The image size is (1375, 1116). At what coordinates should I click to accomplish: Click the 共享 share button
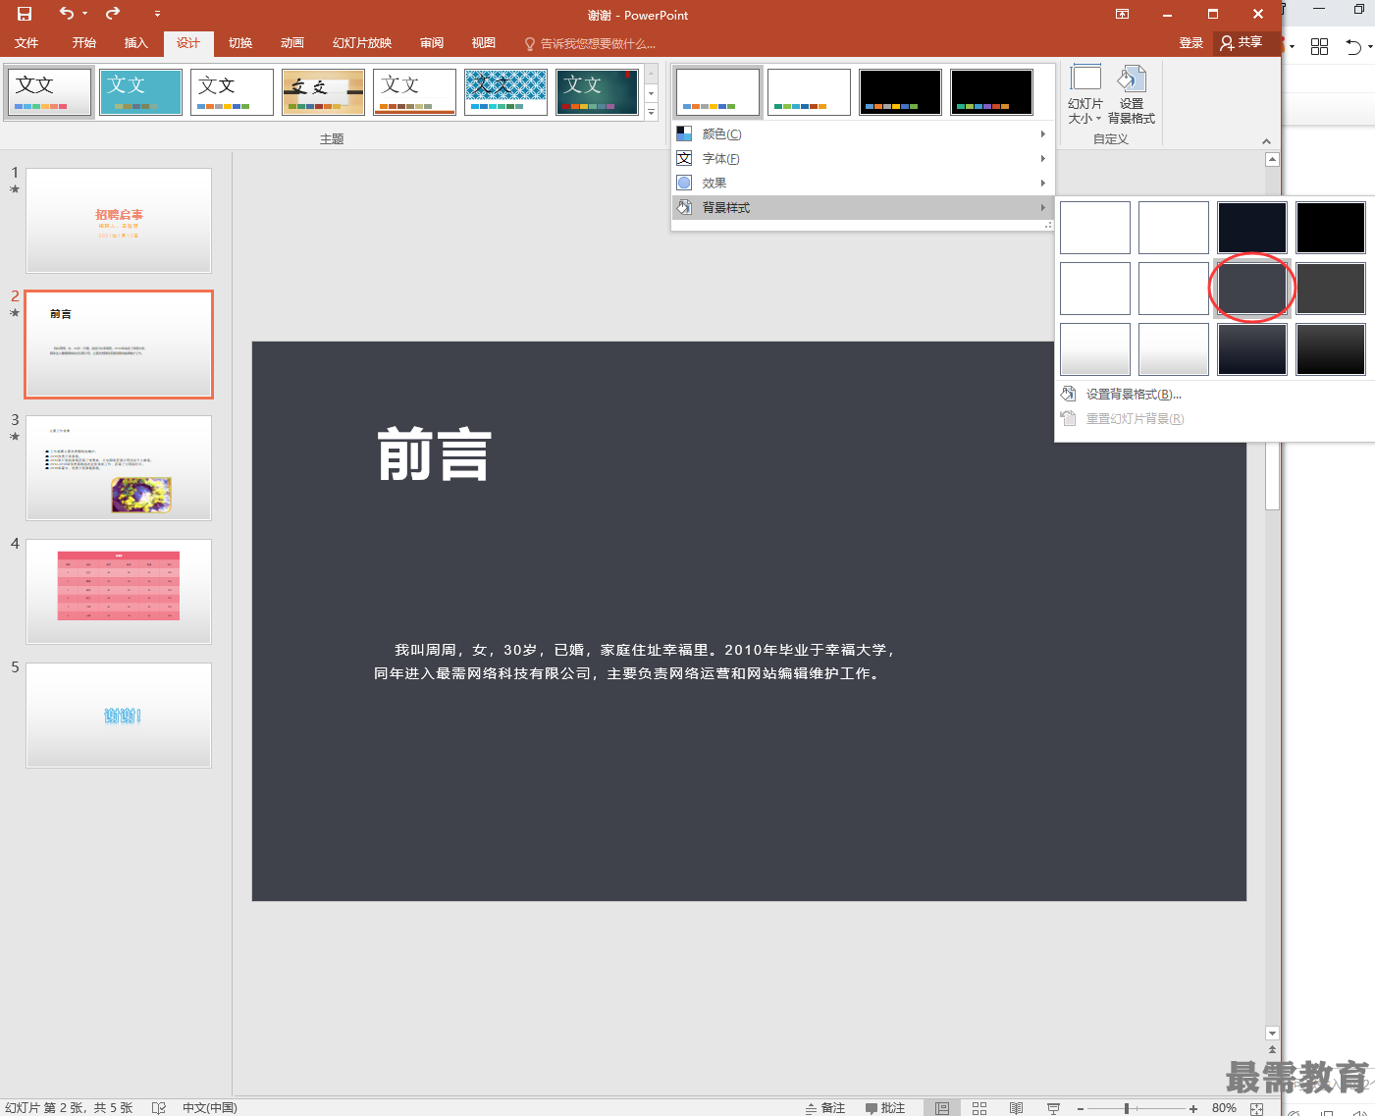pyautogui.click(x=1242, y=43)
